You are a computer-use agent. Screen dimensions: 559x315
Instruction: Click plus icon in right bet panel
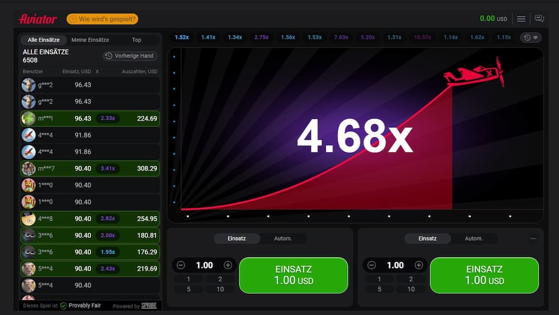pyautogui.click(x=419, y=265)
